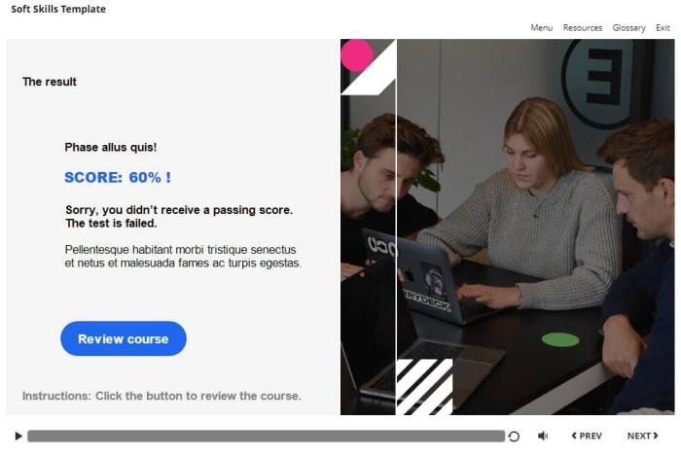
Task: Go back with the PREV button
Action: pyautogui.click(x=587, y=436)
